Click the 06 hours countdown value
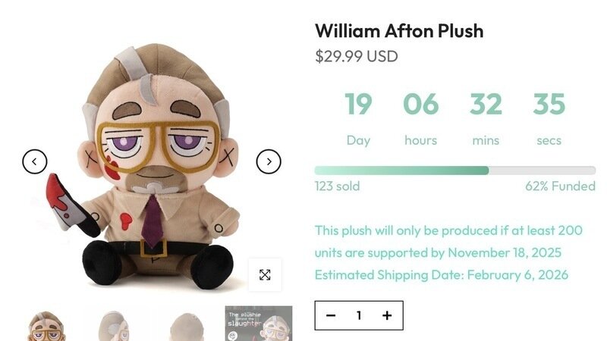Image resolution: width=607 pixels, height=341 pixels. pyautogui.click(x=420, y=105)
